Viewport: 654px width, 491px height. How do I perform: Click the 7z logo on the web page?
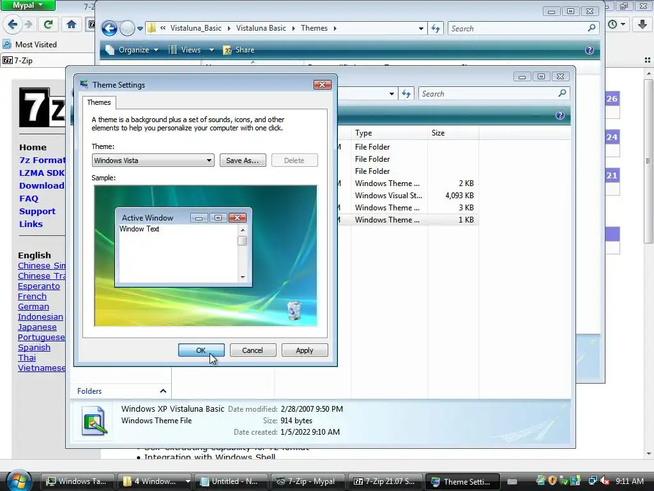pyautogui.click(x=42, y=107)
